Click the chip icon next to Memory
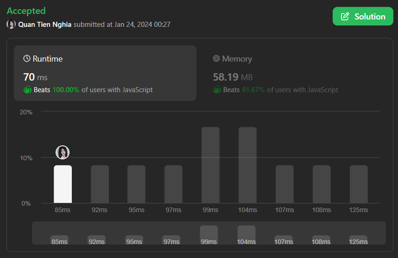The height and width of the screenshot is (258, 398). pos(216,59)
